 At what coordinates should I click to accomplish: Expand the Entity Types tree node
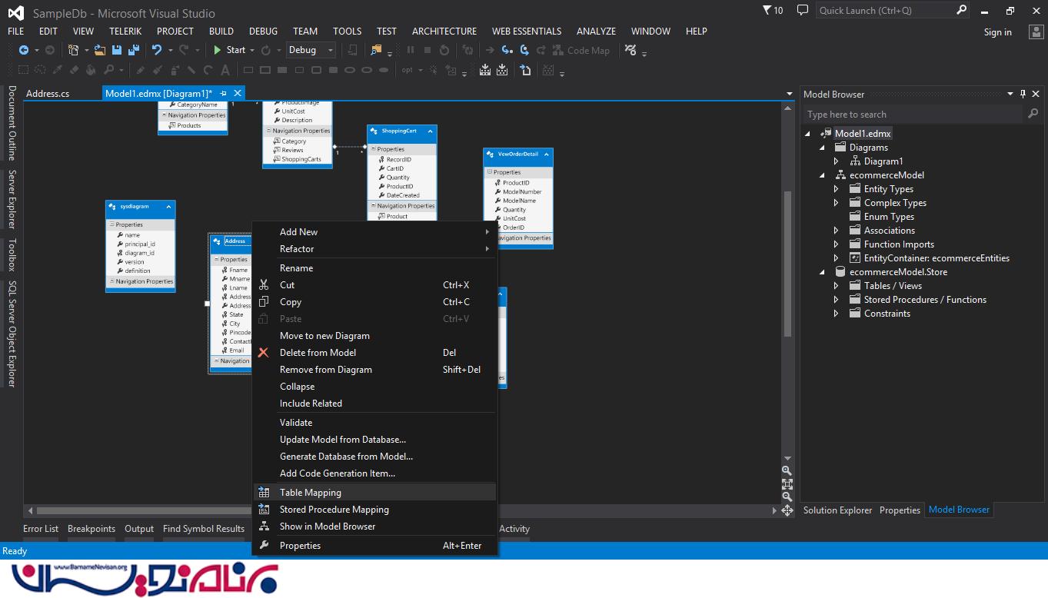(837, 189)
